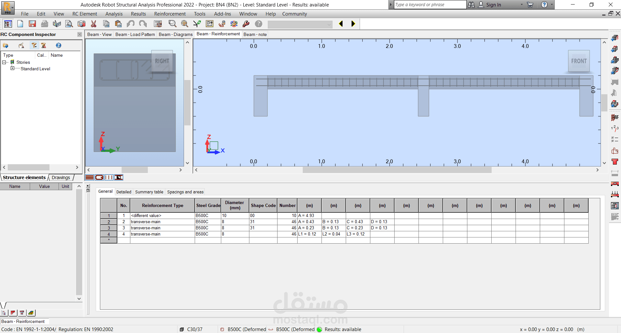Click the RIGHT view cube face
Image resolution: width=621 pixels, height=333 pixels.
[162, 61]
